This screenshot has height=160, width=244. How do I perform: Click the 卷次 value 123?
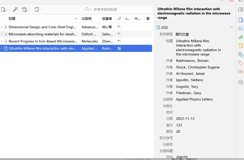click(179, 125)
